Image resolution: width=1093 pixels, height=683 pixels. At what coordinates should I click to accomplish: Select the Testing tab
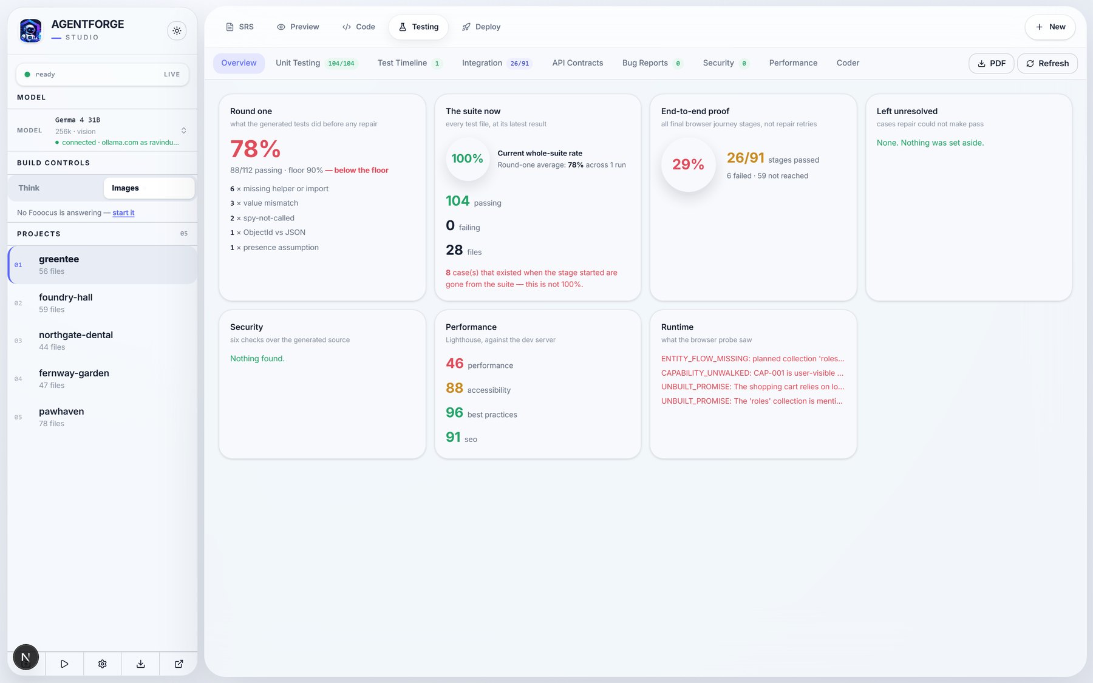[418, 27]
